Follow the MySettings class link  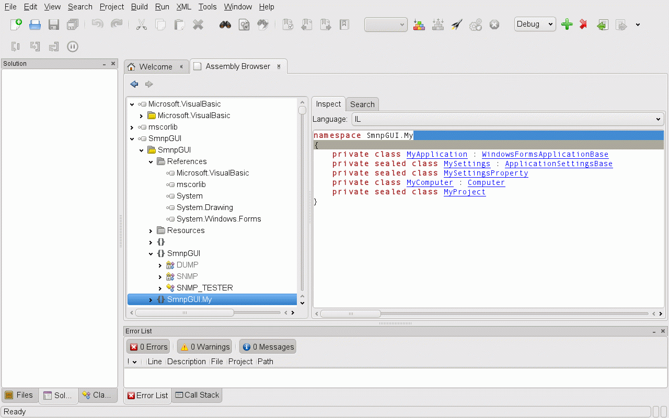[467, 164]
